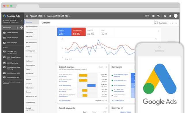Click the display icon beside sidebar 2018 | Remarketing
This screenshot has width=185, height=113.
click(x=4, y=63)
